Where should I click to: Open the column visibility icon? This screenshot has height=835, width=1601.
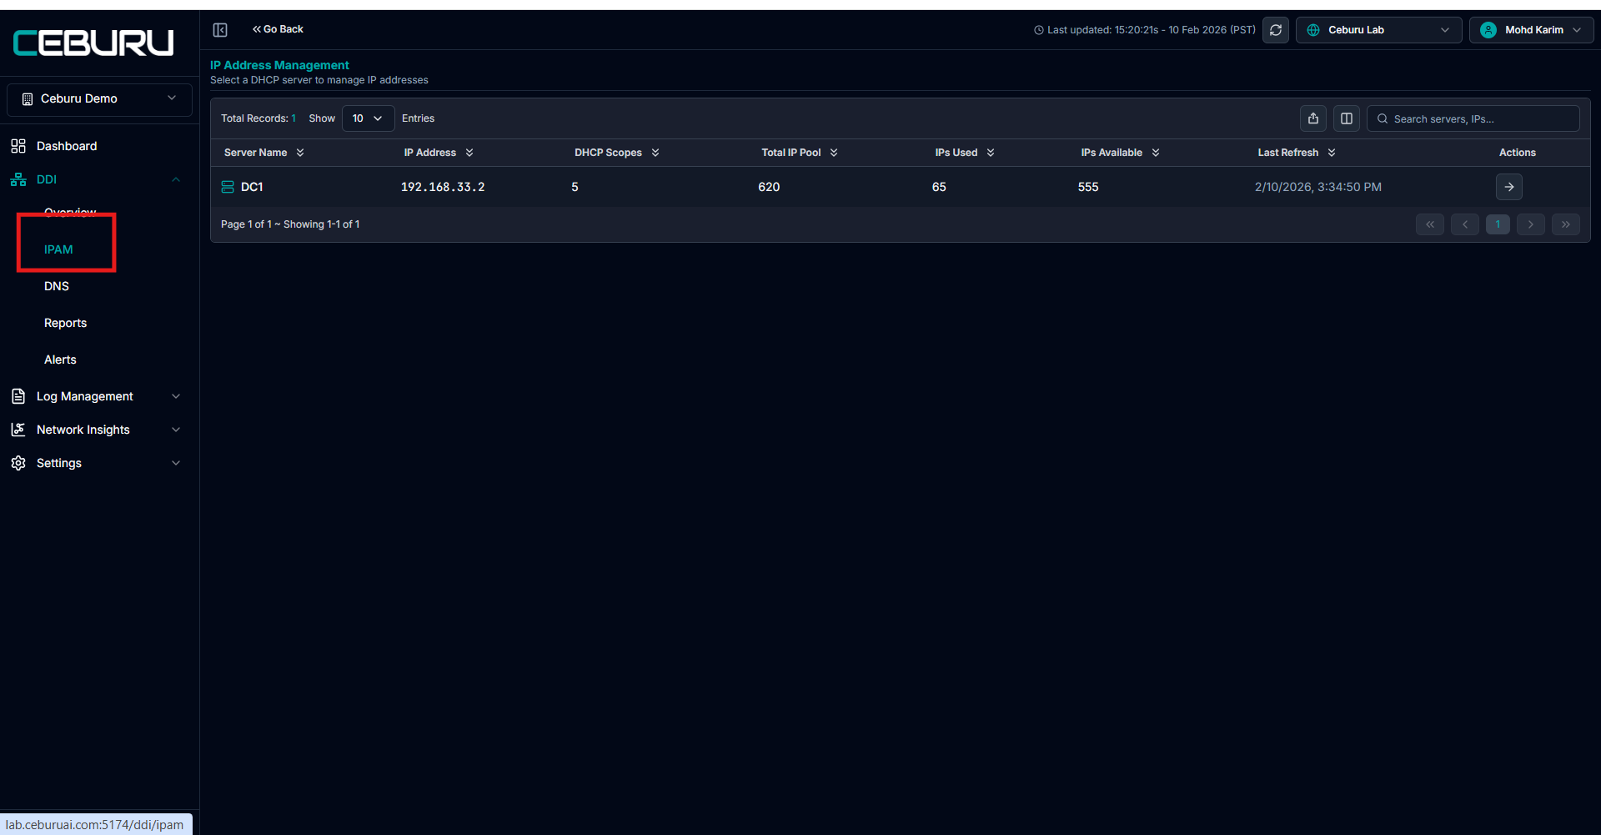tap(1347, 118)
